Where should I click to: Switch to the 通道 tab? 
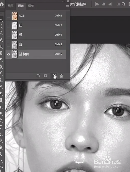click(x=21, y=6)
